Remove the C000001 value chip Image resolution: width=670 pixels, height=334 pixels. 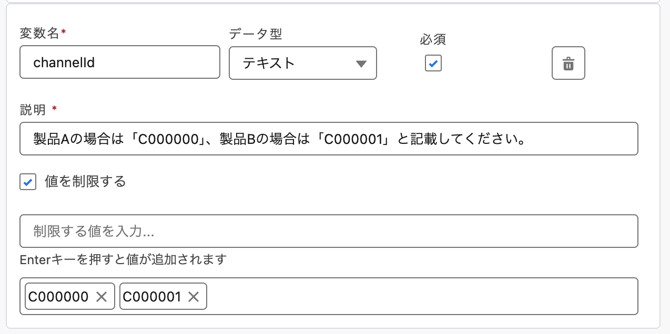(x=194, y=297)
